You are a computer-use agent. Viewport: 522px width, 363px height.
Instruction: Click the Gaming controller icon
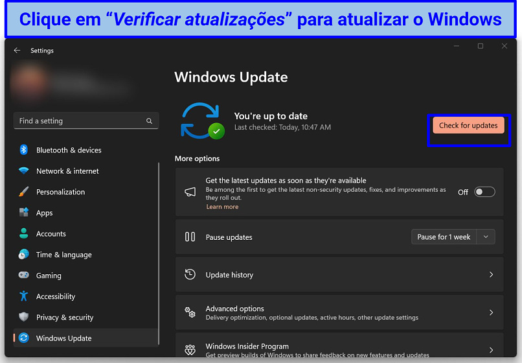[x=23, y=275]
